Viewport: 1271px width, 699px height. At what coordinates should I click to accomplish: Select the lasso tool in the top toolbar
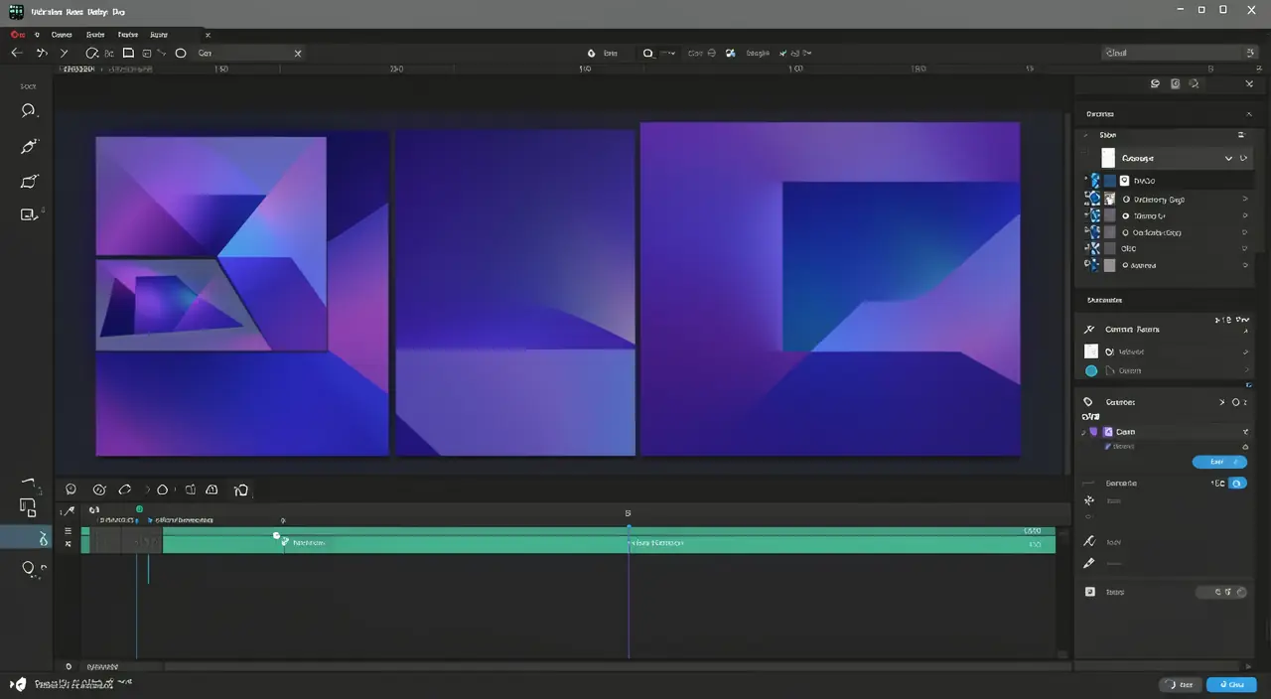(91, 53)
